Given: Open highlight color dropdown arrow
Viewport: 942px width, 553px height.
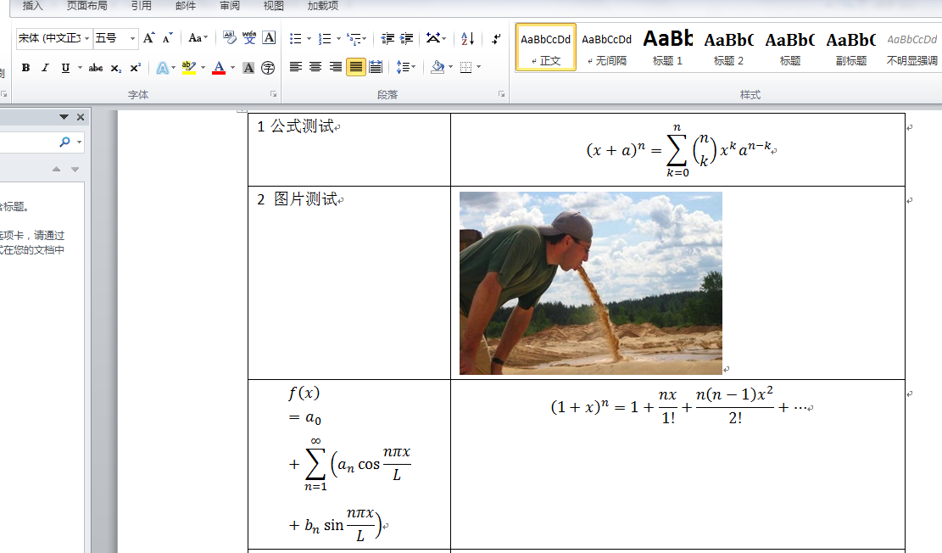Looking at the screenshot, I should click(x=203, y=68).
